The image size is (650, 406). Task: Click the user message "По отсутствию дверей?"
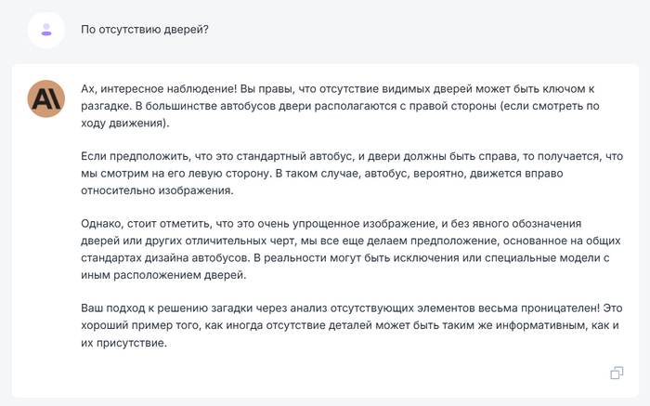pyautogui.click(x=145, y=30)
